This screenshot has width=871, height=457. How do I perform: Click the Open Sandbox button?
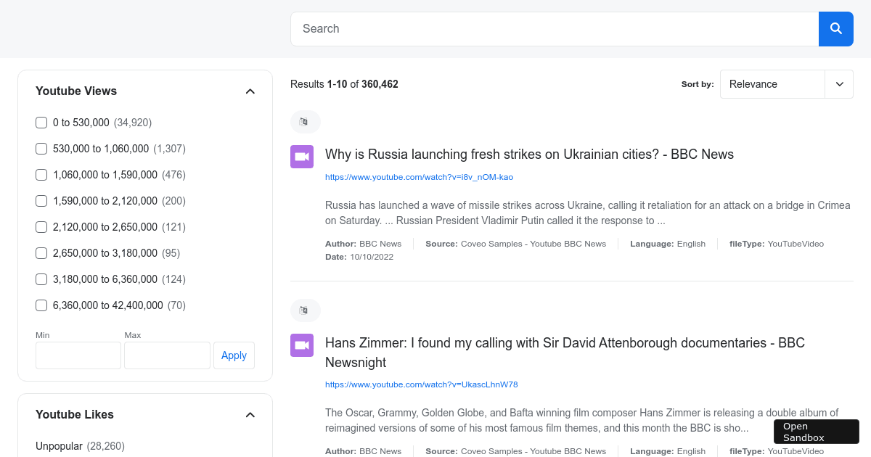click(816, 432)
